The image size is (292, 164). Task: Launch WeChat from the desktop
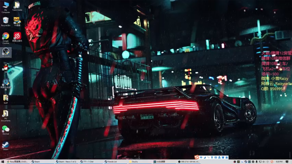[x=6, y=130]
